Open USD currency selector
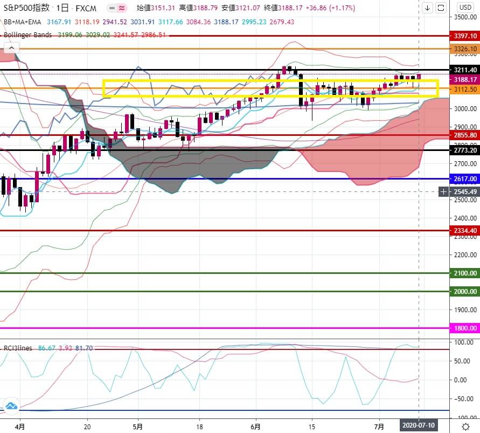Screen dimensions: 480x433 465,8
